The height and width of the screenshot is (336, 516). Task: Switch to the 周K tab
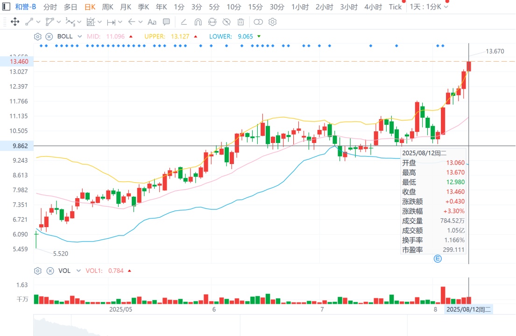[x=107, y=7]
